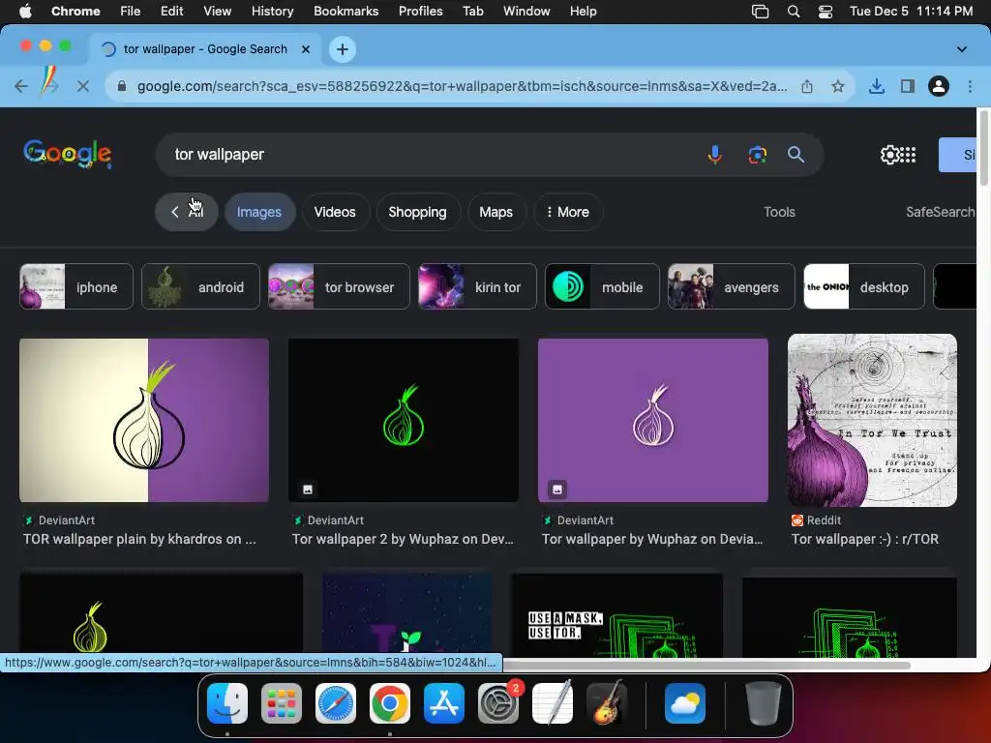Switch to the Shopping tab
The height and width of the screenshot is (743, 991).
[x=417, y=212]
